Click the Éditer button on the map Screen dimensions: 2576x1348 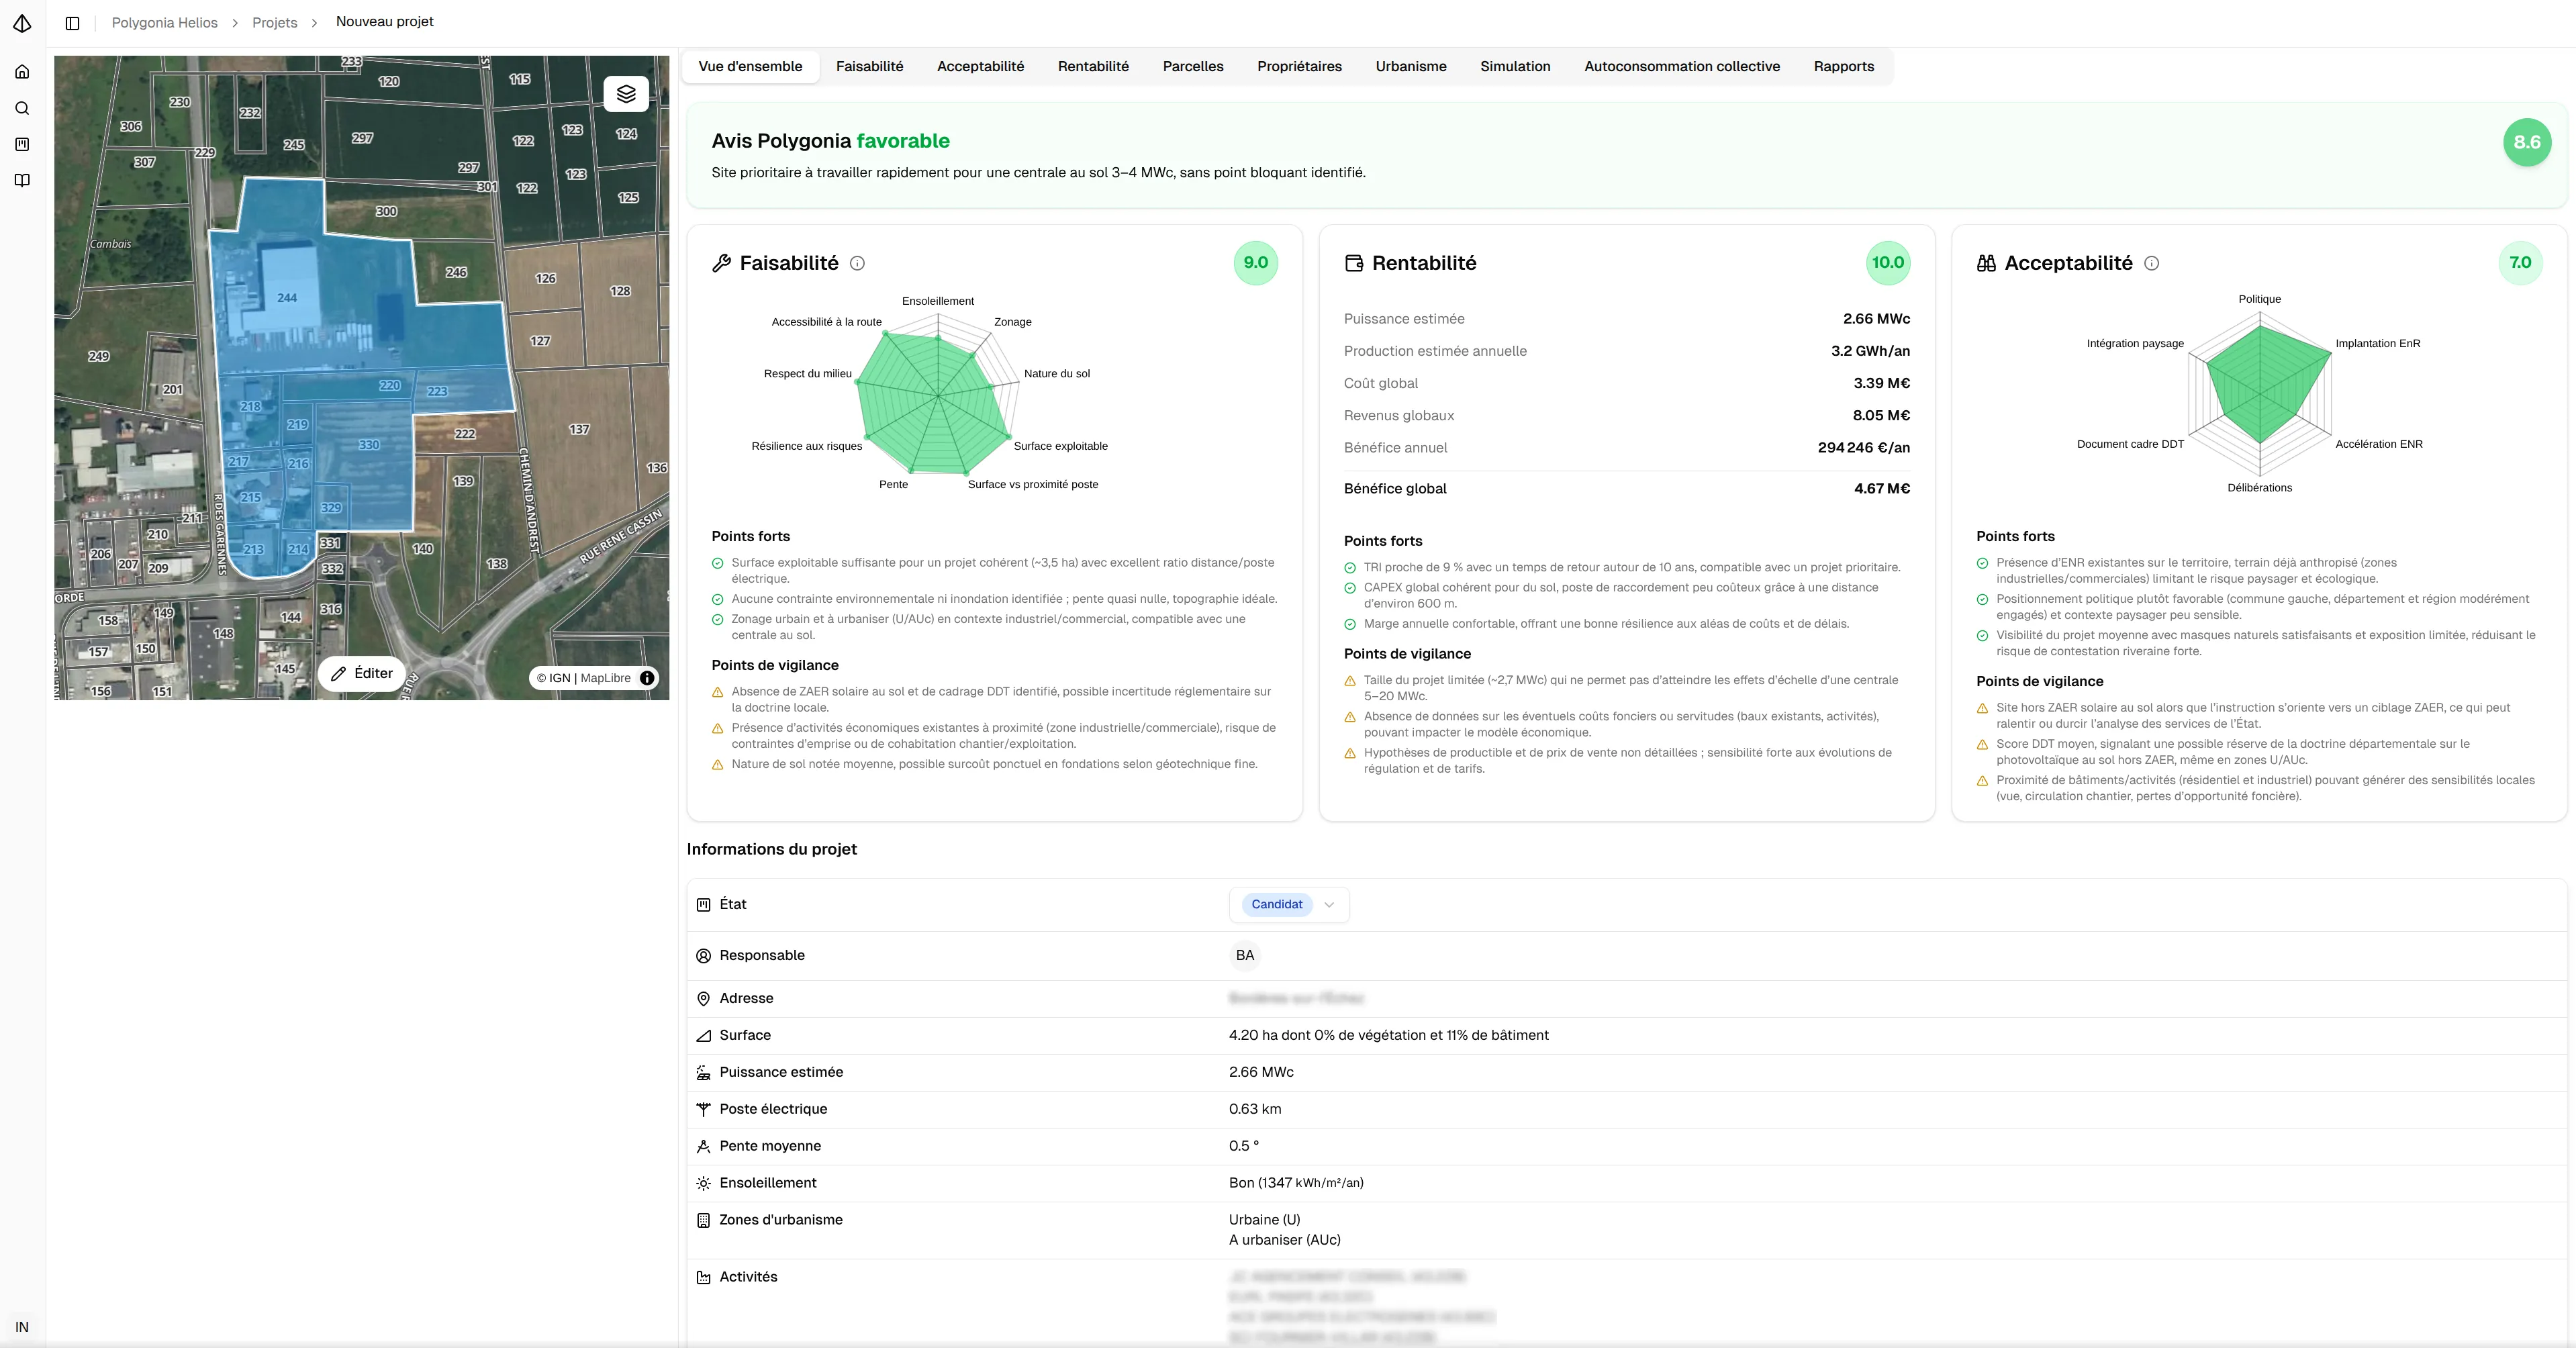(362, 674)
